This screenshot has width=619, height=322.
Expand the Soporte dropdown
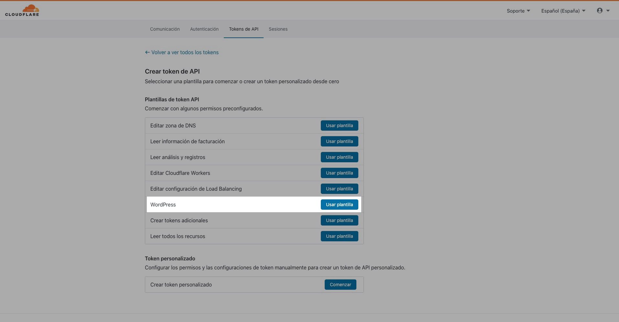[x=518, y=11]
